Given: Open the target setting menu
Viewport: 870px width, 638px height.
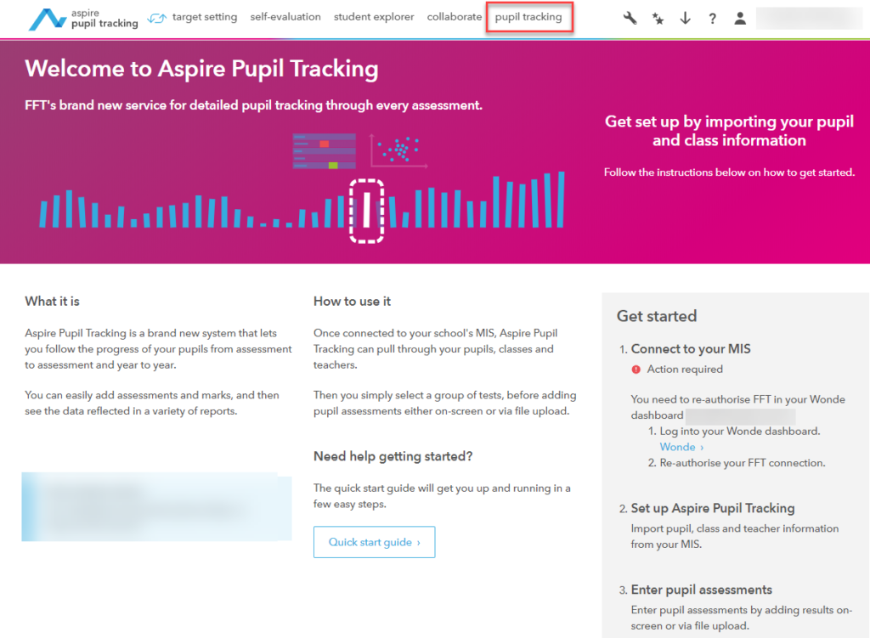Looking at the screenshot, I should [205, 17].
